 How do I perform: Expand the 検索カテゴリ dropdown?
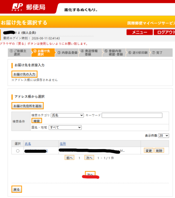[67, 115]
